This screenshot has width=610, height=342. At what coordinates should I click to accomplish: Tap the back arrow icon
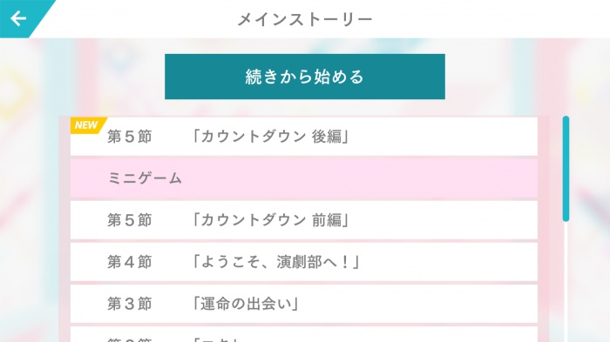tap(18, 18)
